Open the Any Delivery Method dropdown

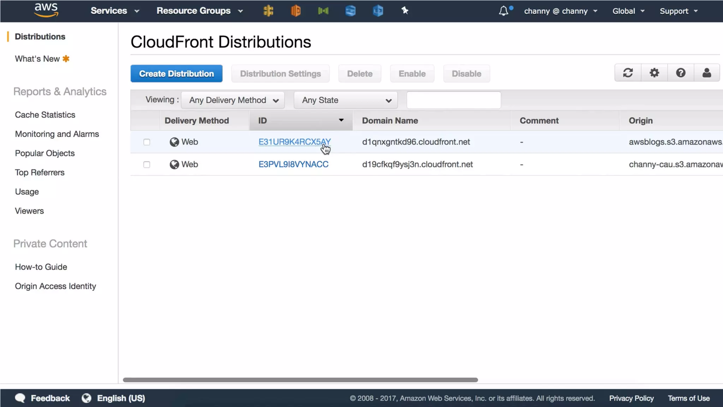tap(233, 100)
